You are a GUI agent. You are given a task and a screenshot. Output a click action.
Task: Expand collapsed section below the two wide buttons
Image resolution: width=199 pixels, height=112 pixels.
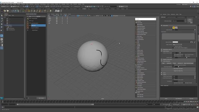pyautogui.click(x=162, y=73)
